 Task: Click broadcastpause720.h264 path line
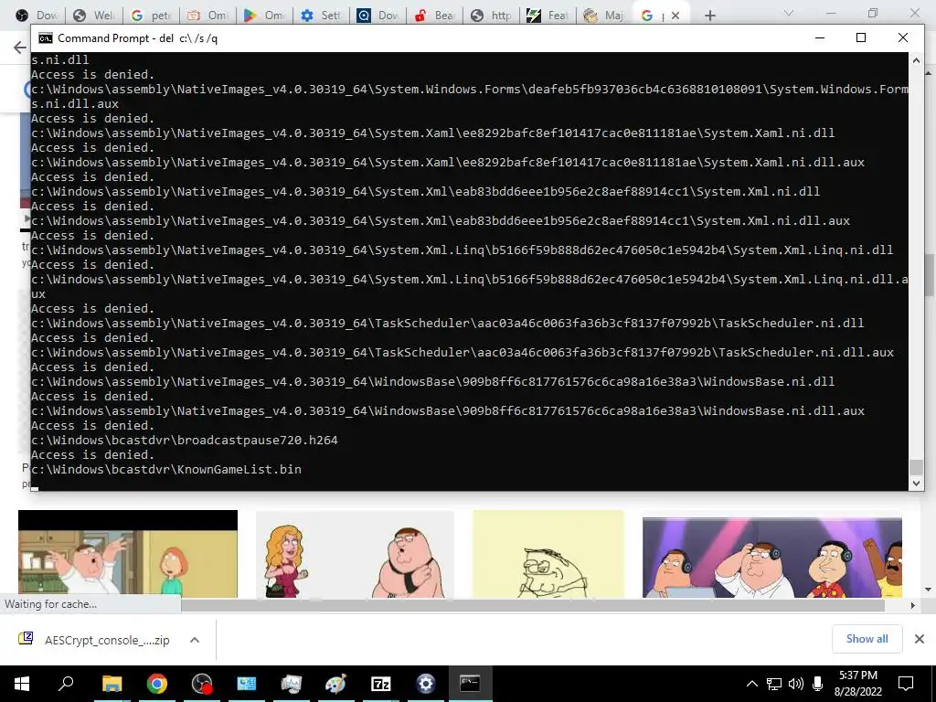(x=185, y=440)
